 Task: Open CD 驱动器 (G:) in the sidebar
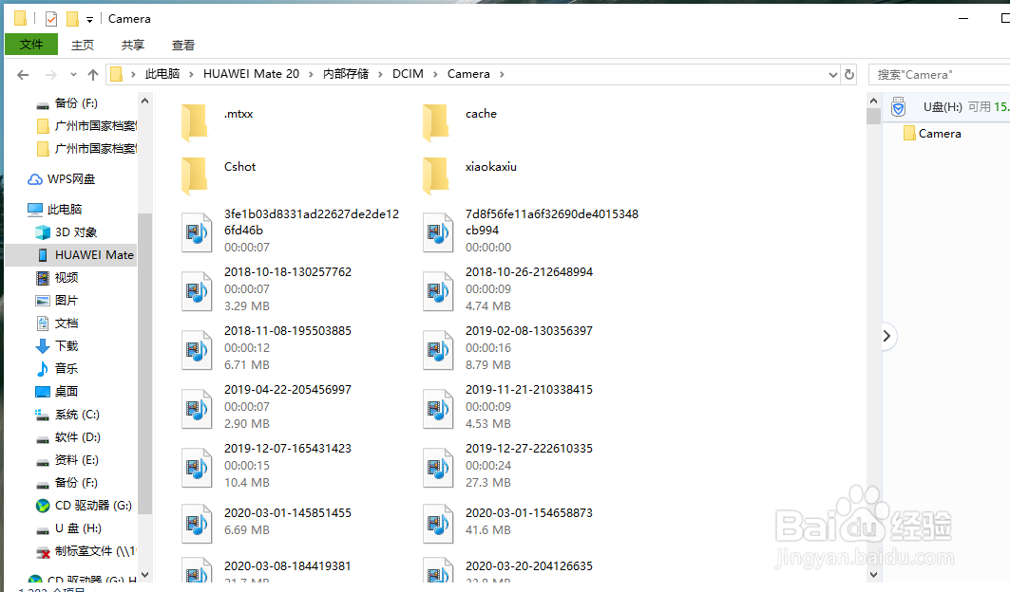pyautogui.click(x=84, y=506)
